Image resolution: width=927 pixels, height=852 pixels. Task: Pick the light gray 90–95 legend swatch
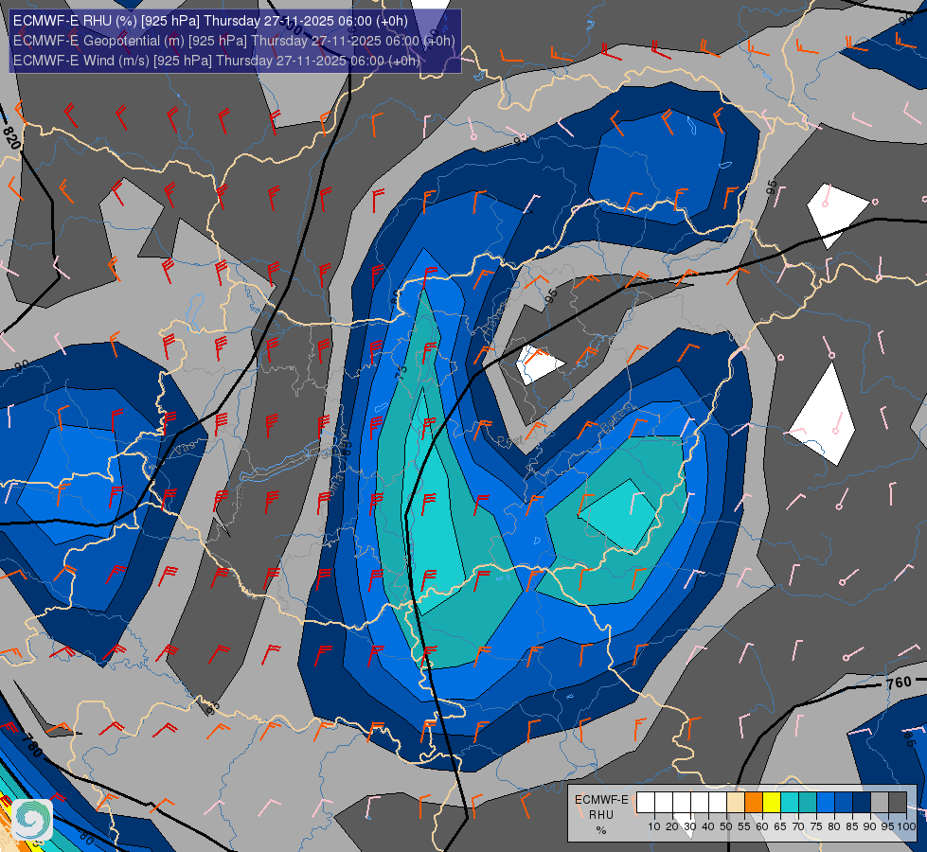click(x=880, y=803)
